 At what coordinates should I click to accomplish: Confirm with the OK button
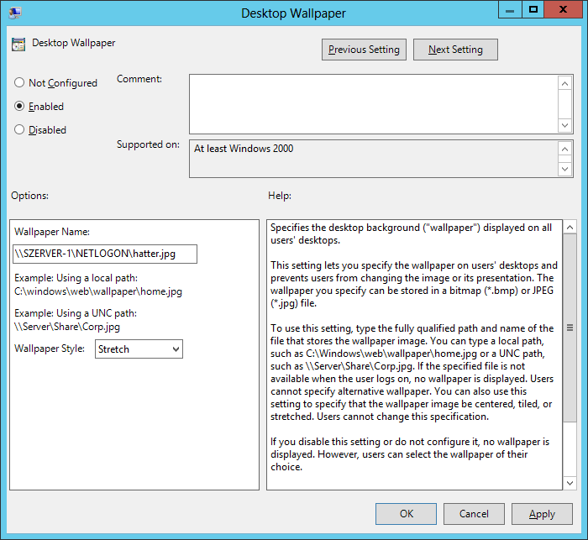pyautogui.click(x=406, y=514)
